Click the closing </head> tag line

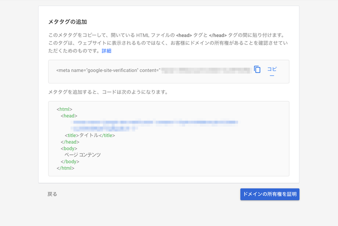click(70, 142)
